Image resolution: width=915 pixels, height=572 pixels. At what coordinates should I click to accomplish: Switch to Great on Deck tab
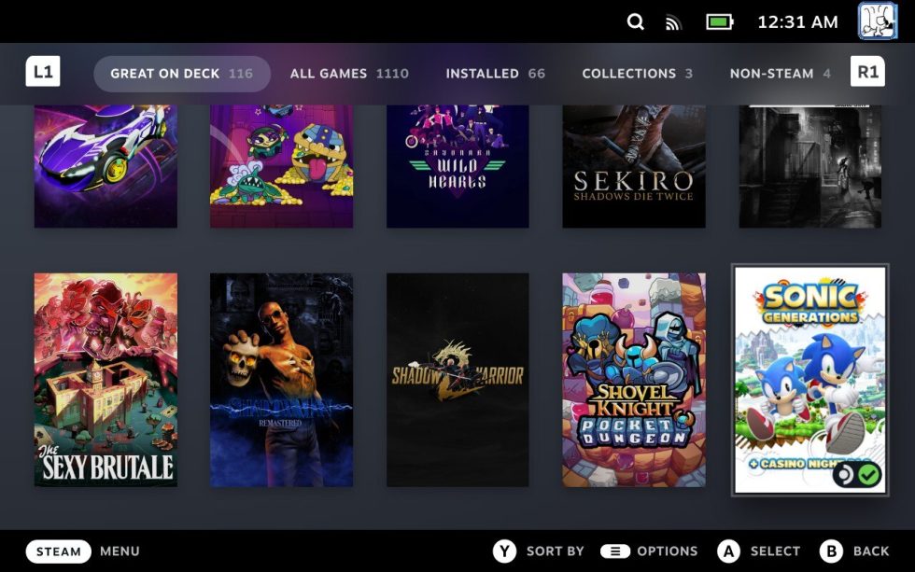click(181, 74)
